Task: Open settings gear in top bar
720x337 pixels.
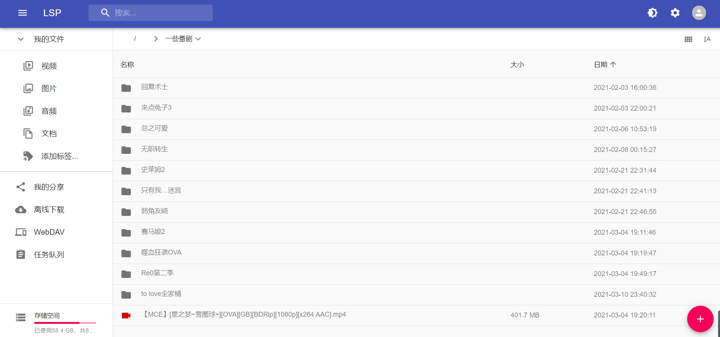Action: tap(675, 13)
